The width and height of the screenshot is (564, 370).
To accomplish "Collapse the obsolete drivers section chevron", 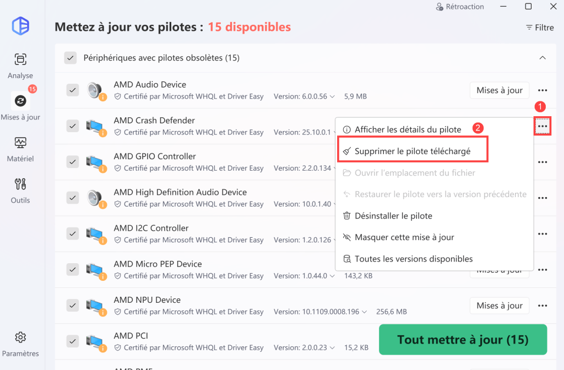I will 543,58.
